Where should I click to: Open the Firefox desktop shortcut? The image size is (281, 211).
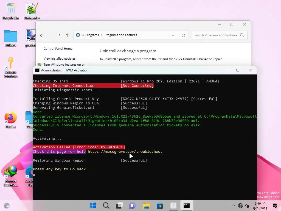tap(11, 120)
